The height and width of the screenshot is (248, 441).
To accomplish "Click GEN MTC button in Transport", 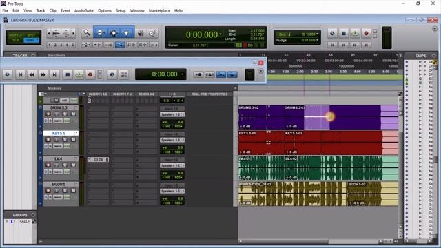I will point(123,74).
